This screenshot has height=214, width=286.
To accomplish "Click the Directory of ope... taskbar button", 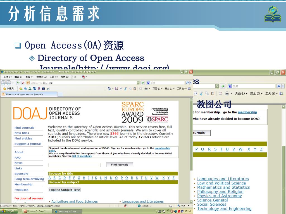I will 67,211.
